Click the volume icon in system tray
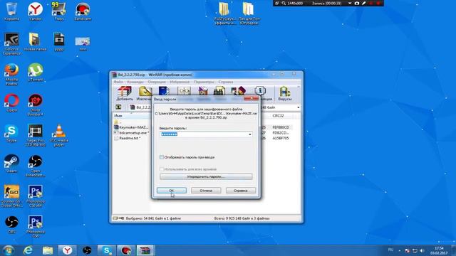The height and width of the screenshot is (256, 456). coord(422,250)
